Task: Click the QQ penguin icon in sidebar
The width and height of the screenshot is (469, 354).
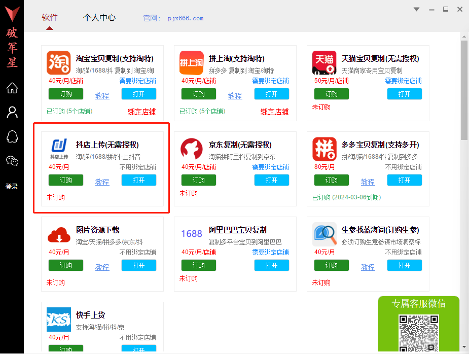Action: click(12, 137)
